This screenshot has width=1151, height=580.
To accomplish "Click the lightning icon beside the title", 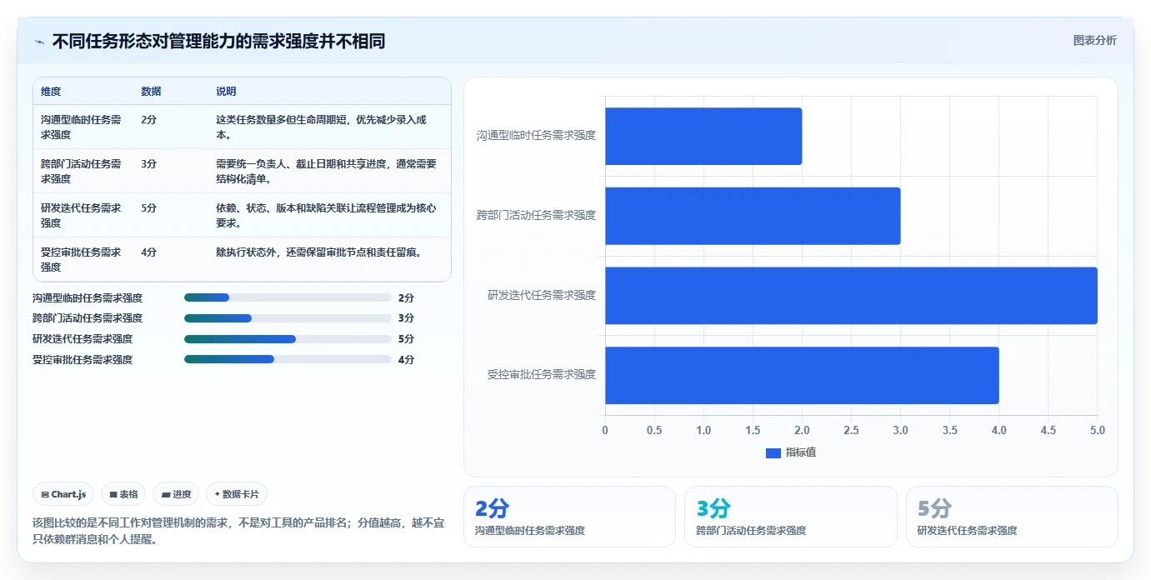I will (39, 42).
